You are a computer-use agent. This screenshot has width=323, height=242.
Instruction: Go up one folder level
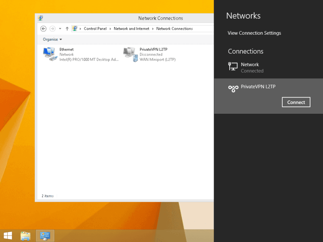coord(67,29)
